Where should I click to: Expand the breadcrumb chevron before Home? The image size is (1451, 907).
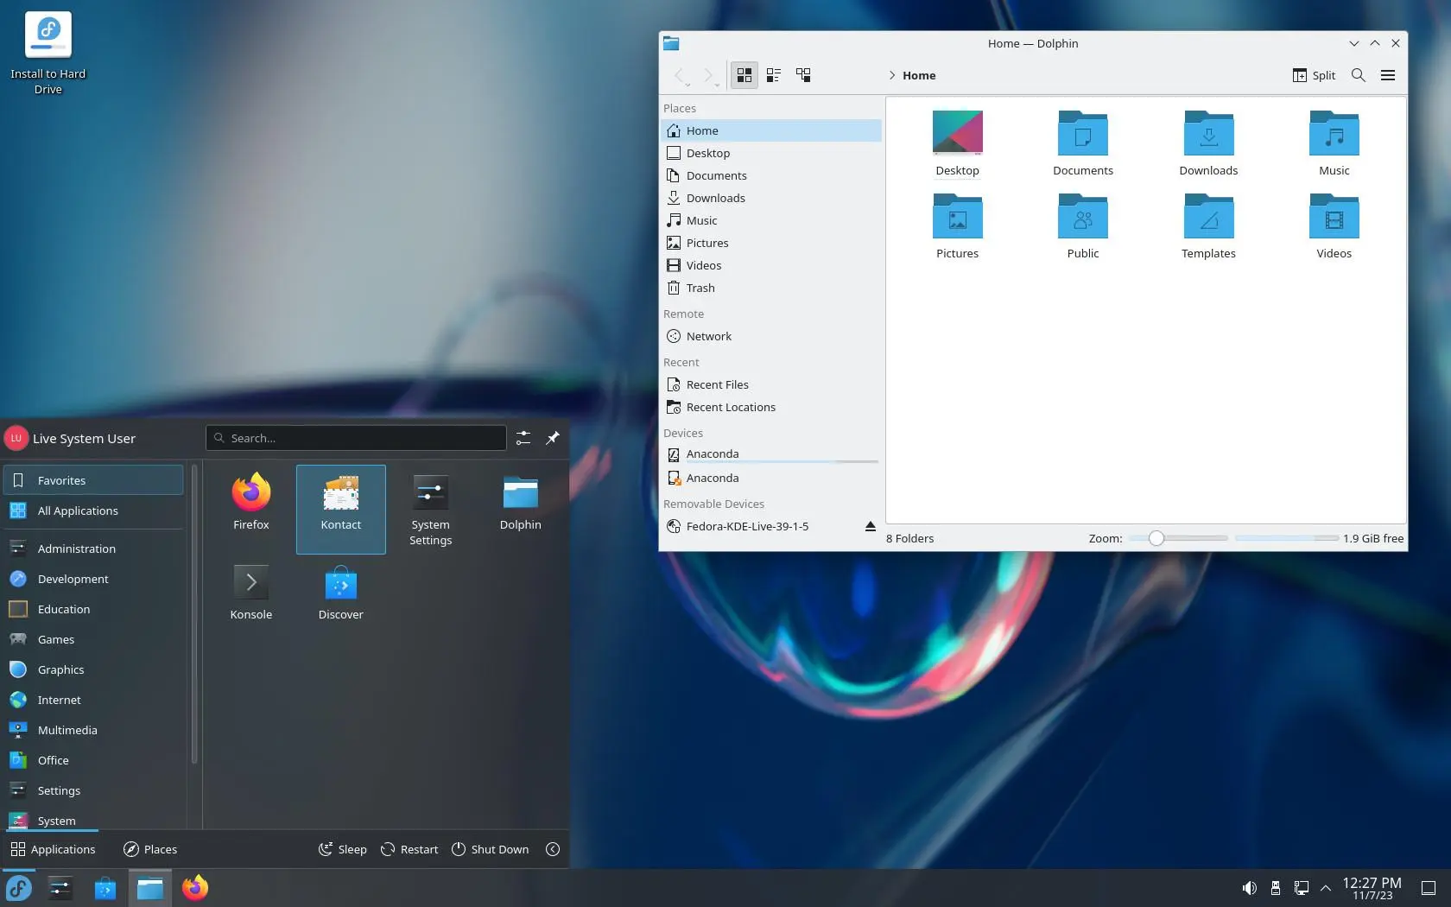click(x=892, y=75)
